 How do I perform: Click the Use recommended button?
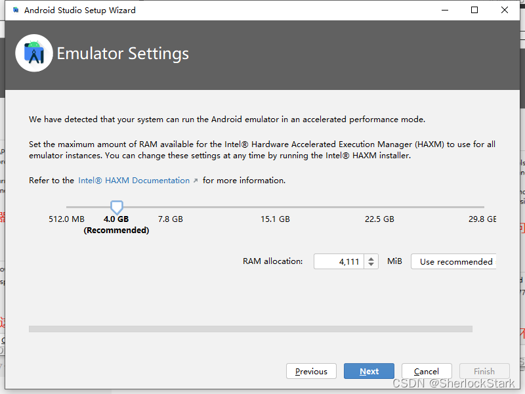coord(453,261)
